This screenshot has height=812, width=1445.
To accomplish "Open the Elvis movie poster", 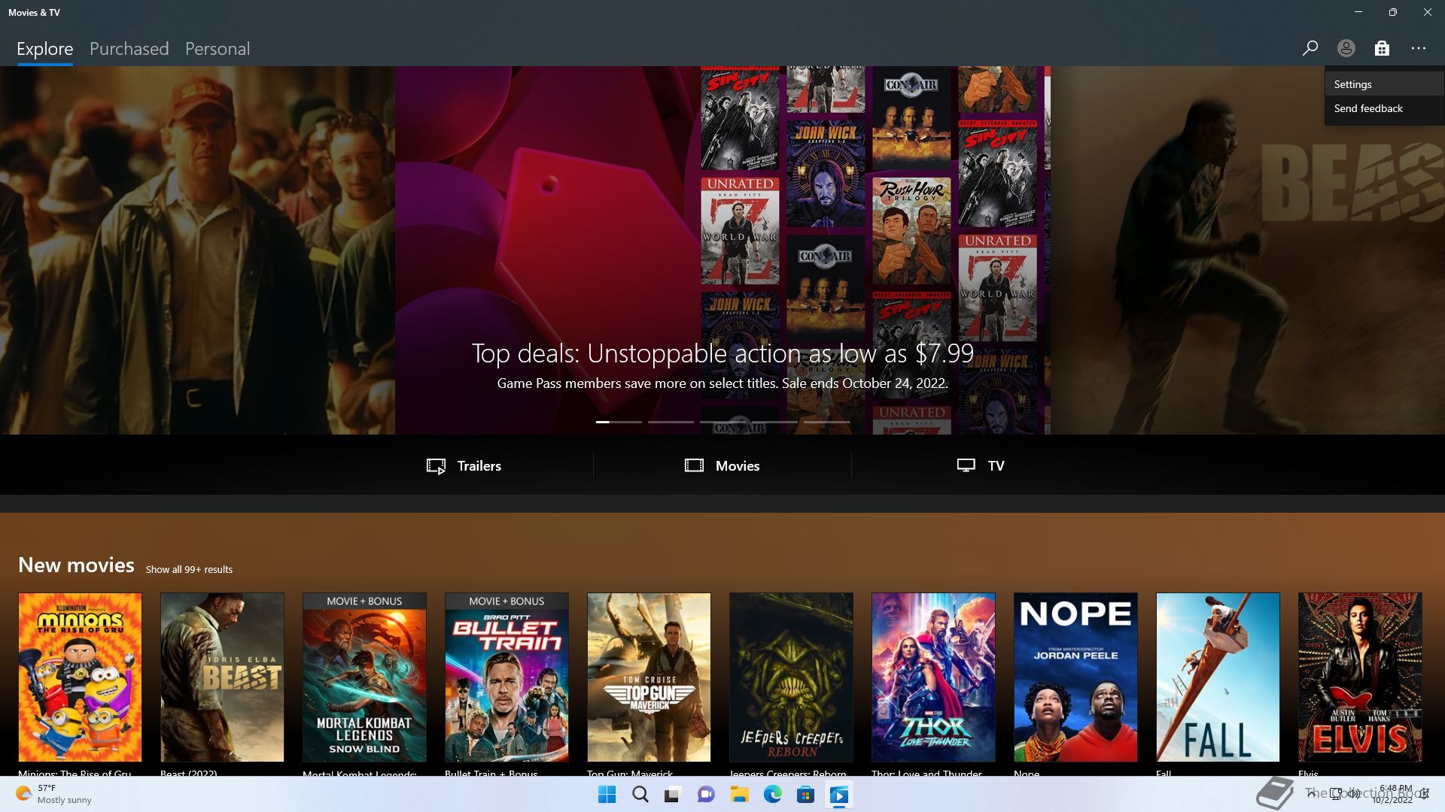I will point(1360,677).
